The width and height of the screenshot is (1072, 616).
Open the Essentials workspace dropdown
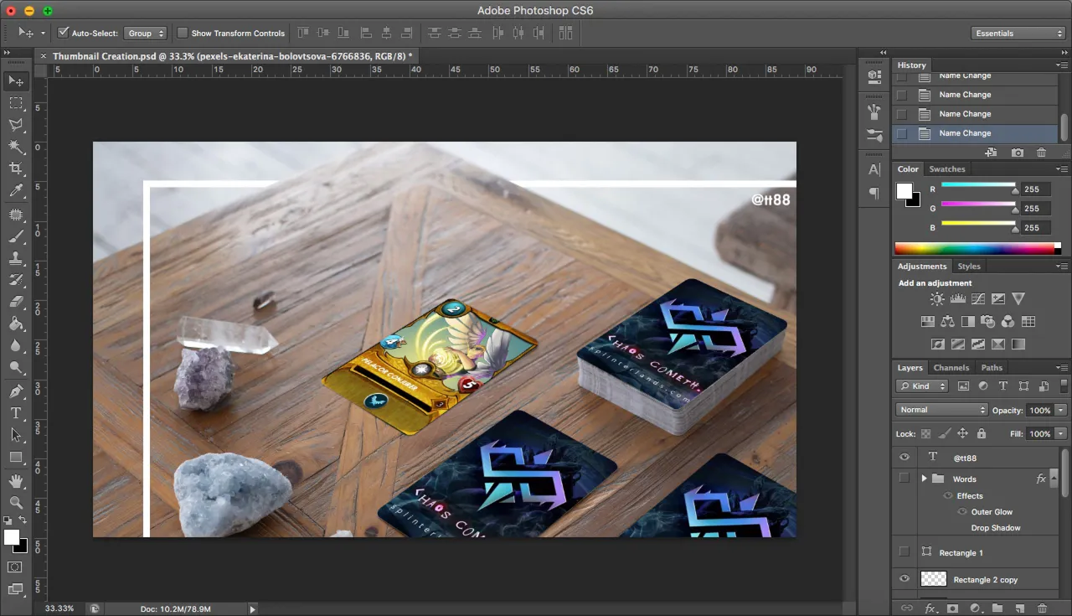(x=1018, y=33)
